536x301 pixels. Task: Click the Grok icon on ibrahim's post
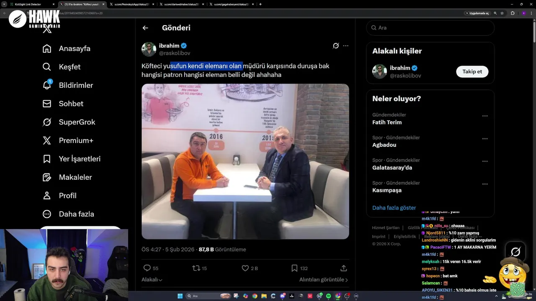coord(336,46)
